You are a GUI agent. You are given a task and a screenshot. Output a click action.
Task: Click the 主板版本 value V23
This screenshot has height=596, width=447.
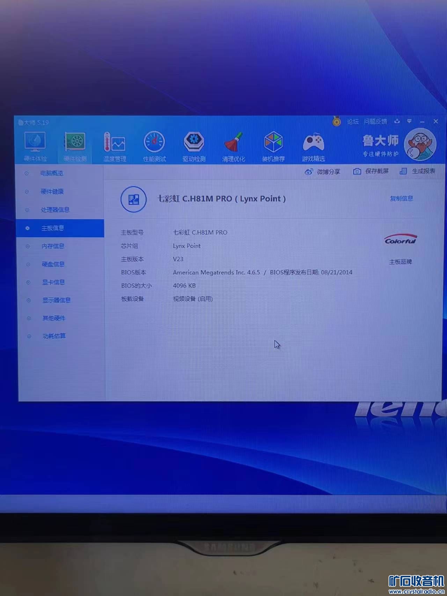178,259
